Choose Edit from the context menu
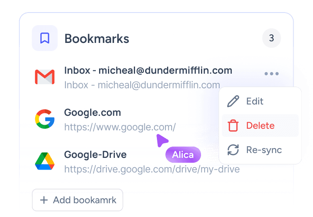 [260, 101]
